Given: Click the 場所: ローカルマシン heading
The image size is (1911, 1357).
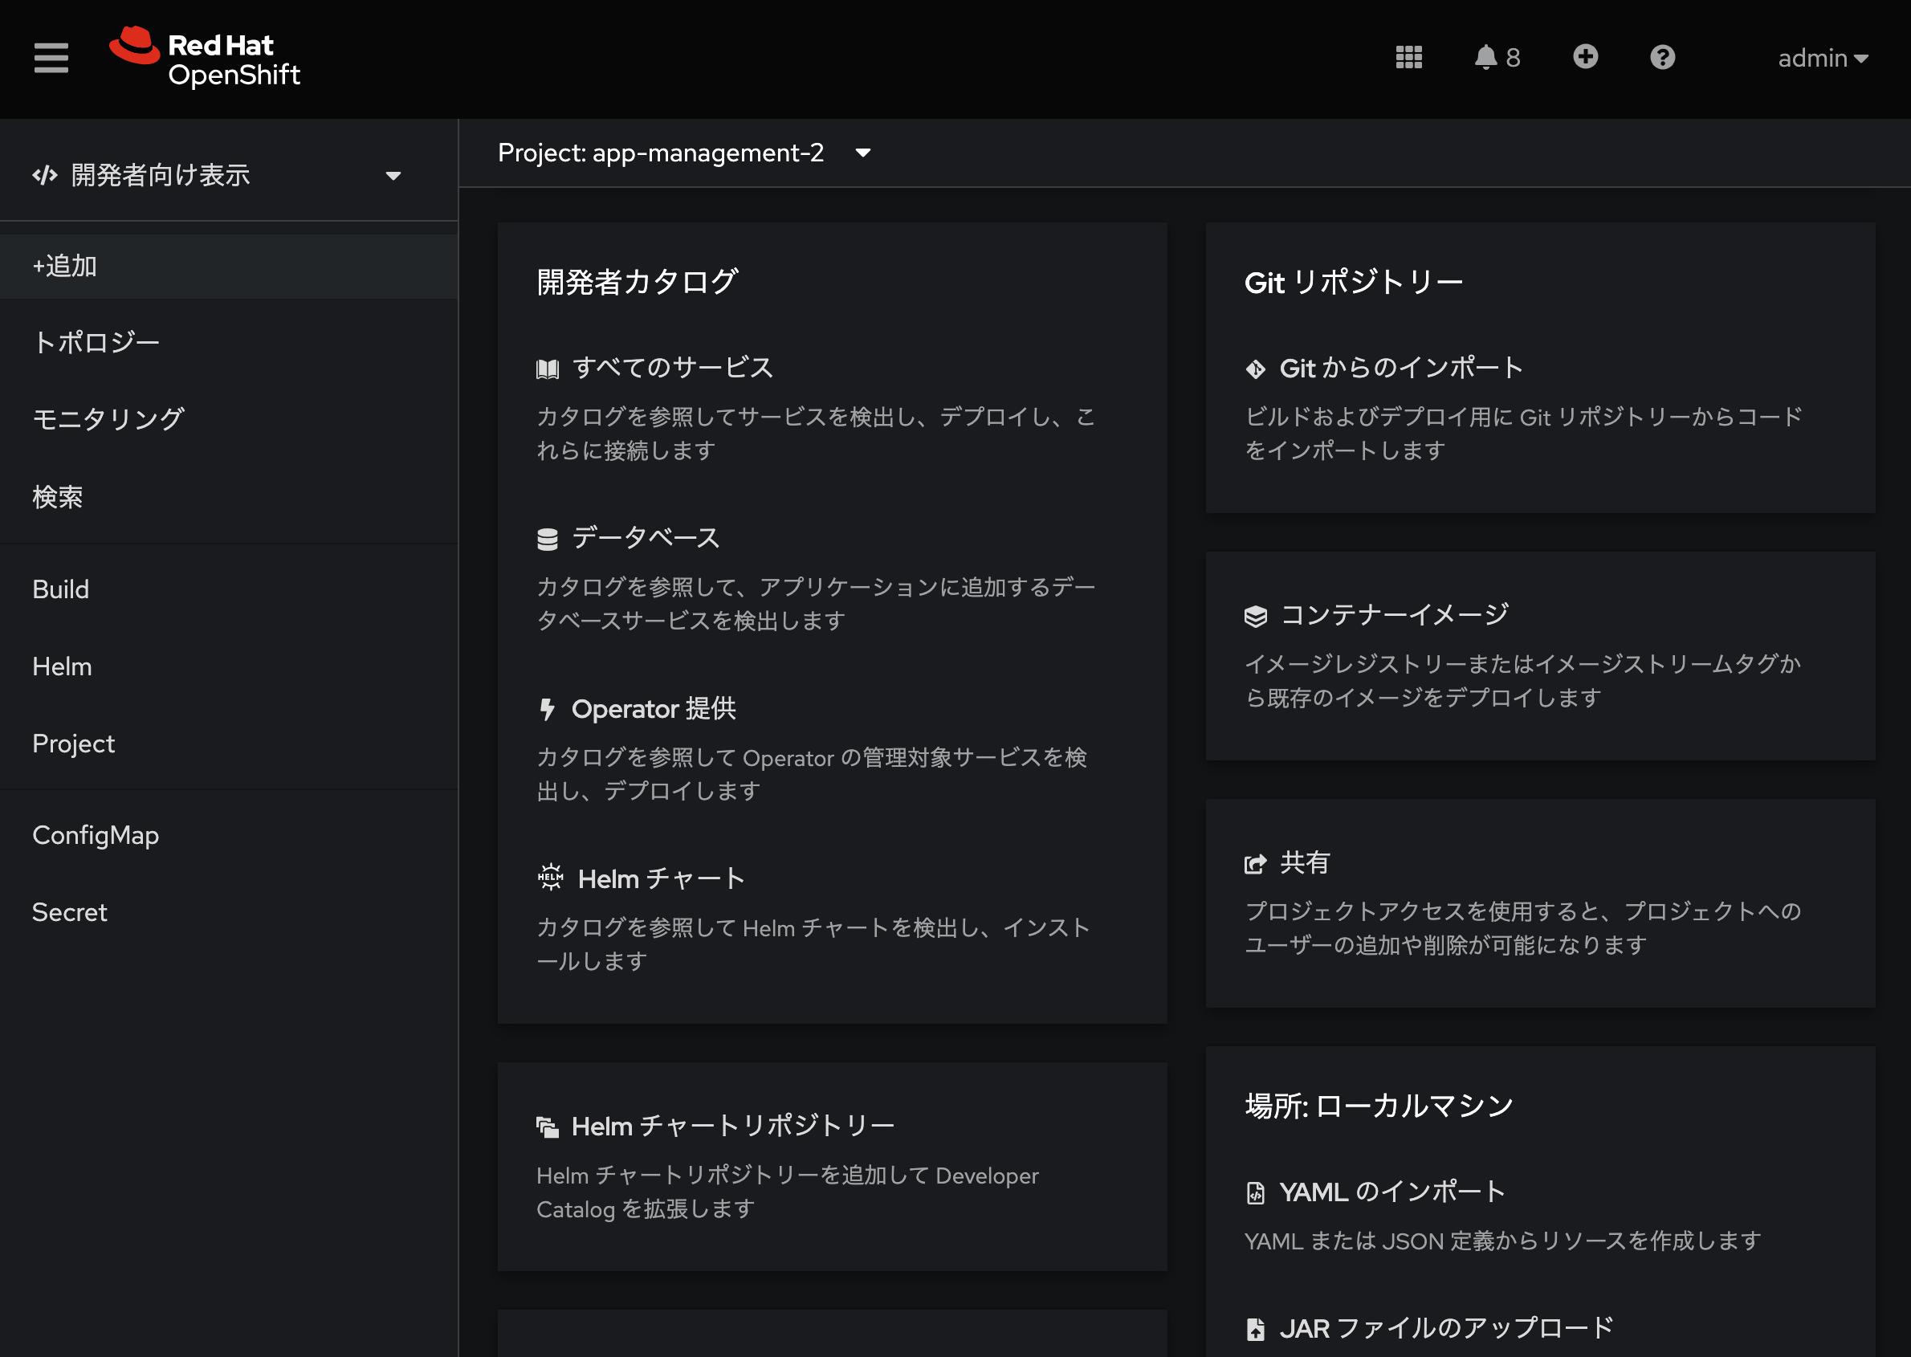Looking at the screenshot, I should [1379, 1106].
